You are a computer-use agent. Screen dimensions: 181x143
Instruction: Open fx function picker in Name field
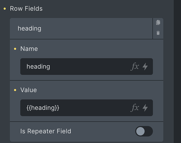[x=135, y=66]
